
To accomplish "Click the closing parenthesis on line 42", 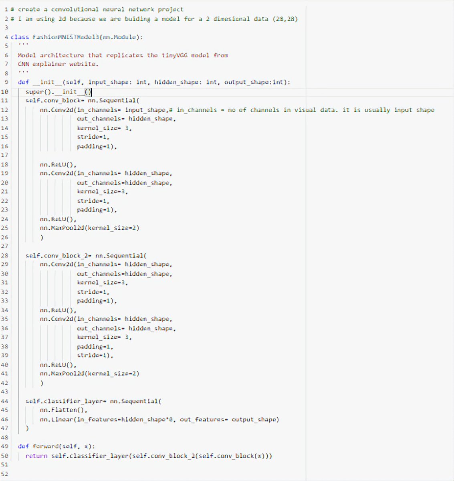I will 42,383.
